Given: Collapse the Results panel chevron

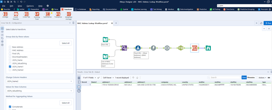Looking at the screenshot, I should [x=268, y=72].
